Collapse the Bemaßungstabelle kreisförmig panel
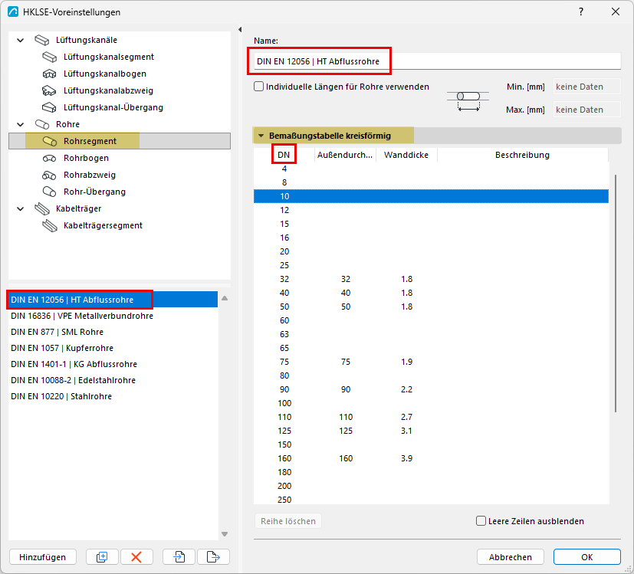Viewport: 634px width, 574px height. (261, 136)
